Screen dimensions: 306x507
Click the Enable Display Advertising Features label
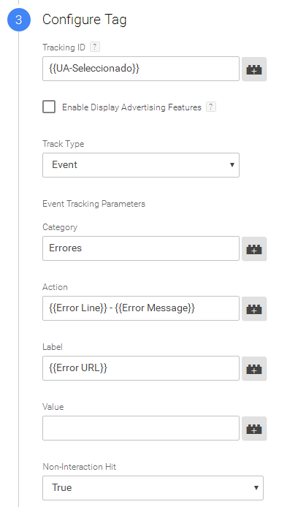pos(131,107)
